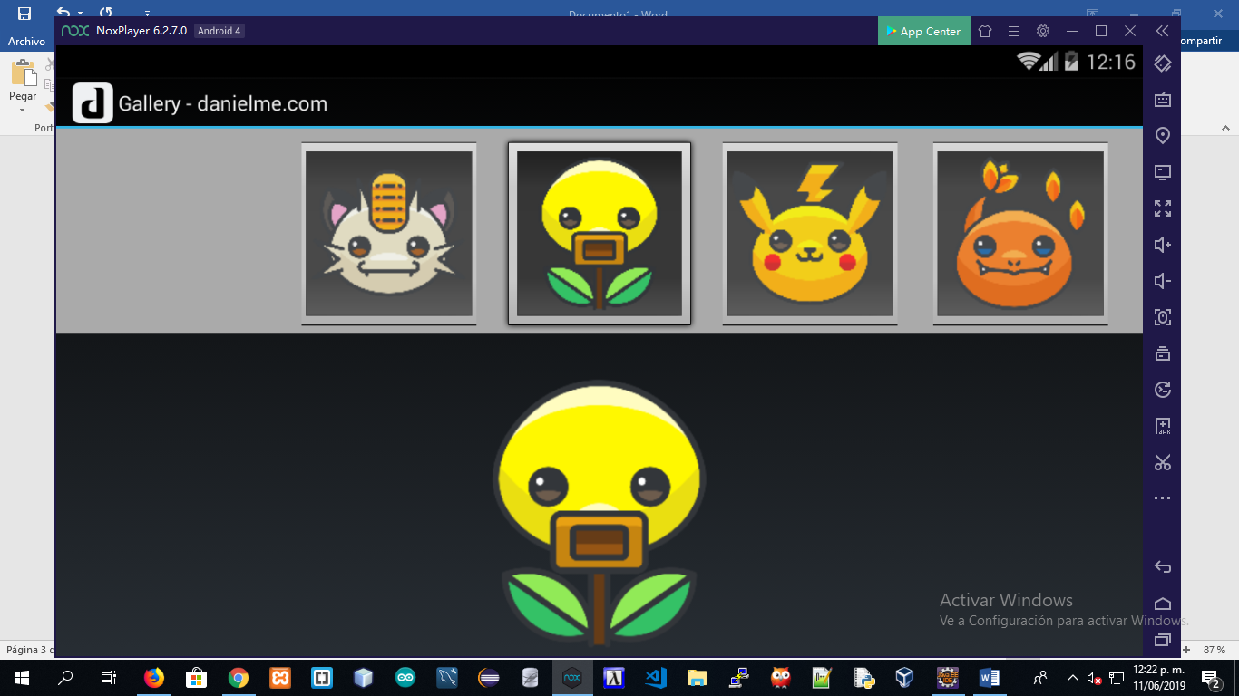Viewport: 1239px width, 696px height.
Task: Tap the Android back button
Action: pyautogui.click(x=1163, y=567)
